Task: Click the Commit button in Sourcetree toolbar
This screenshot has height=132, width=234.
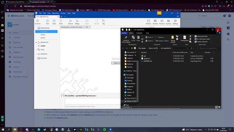Action: coord(37,22)
